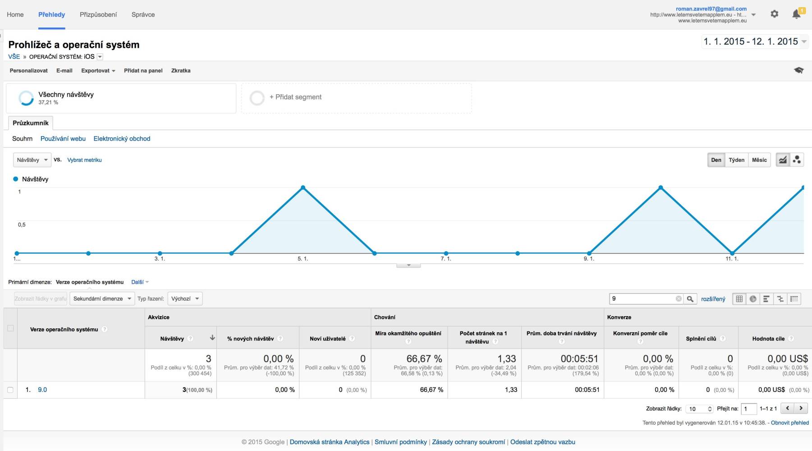Open the Používání webu tab
Viewport: 812px width, 451px height.
(63, 138)
